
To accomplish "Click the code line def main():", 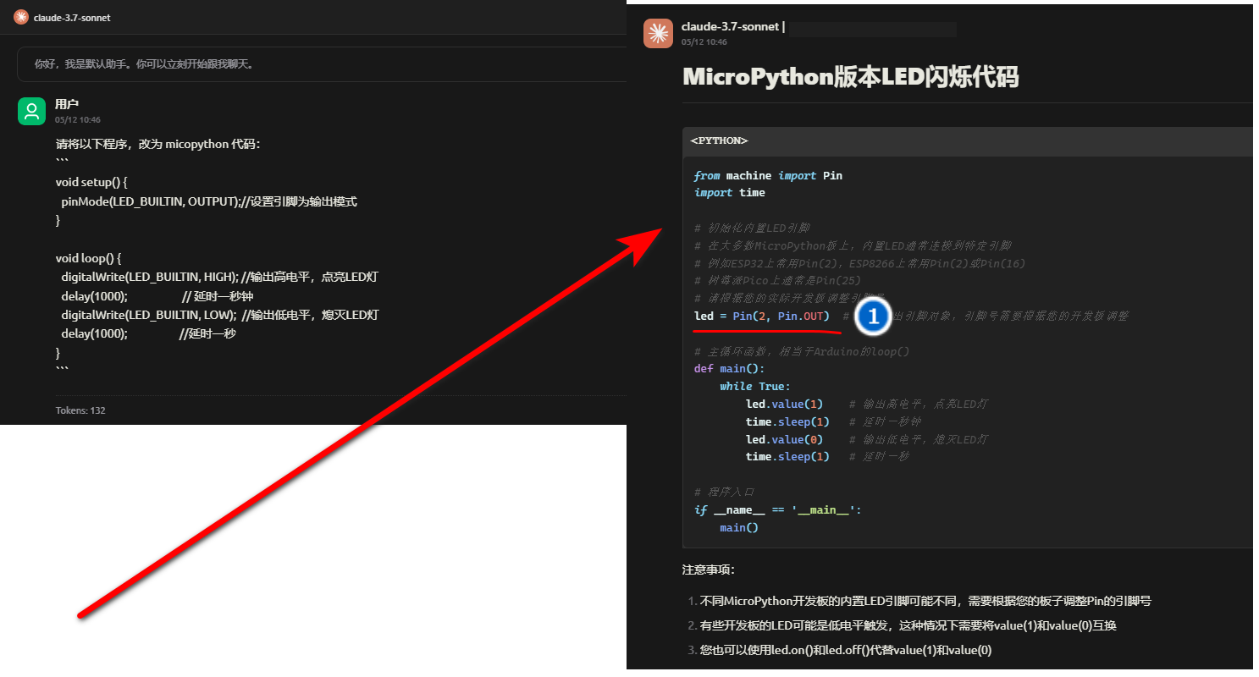I will 729,368.
